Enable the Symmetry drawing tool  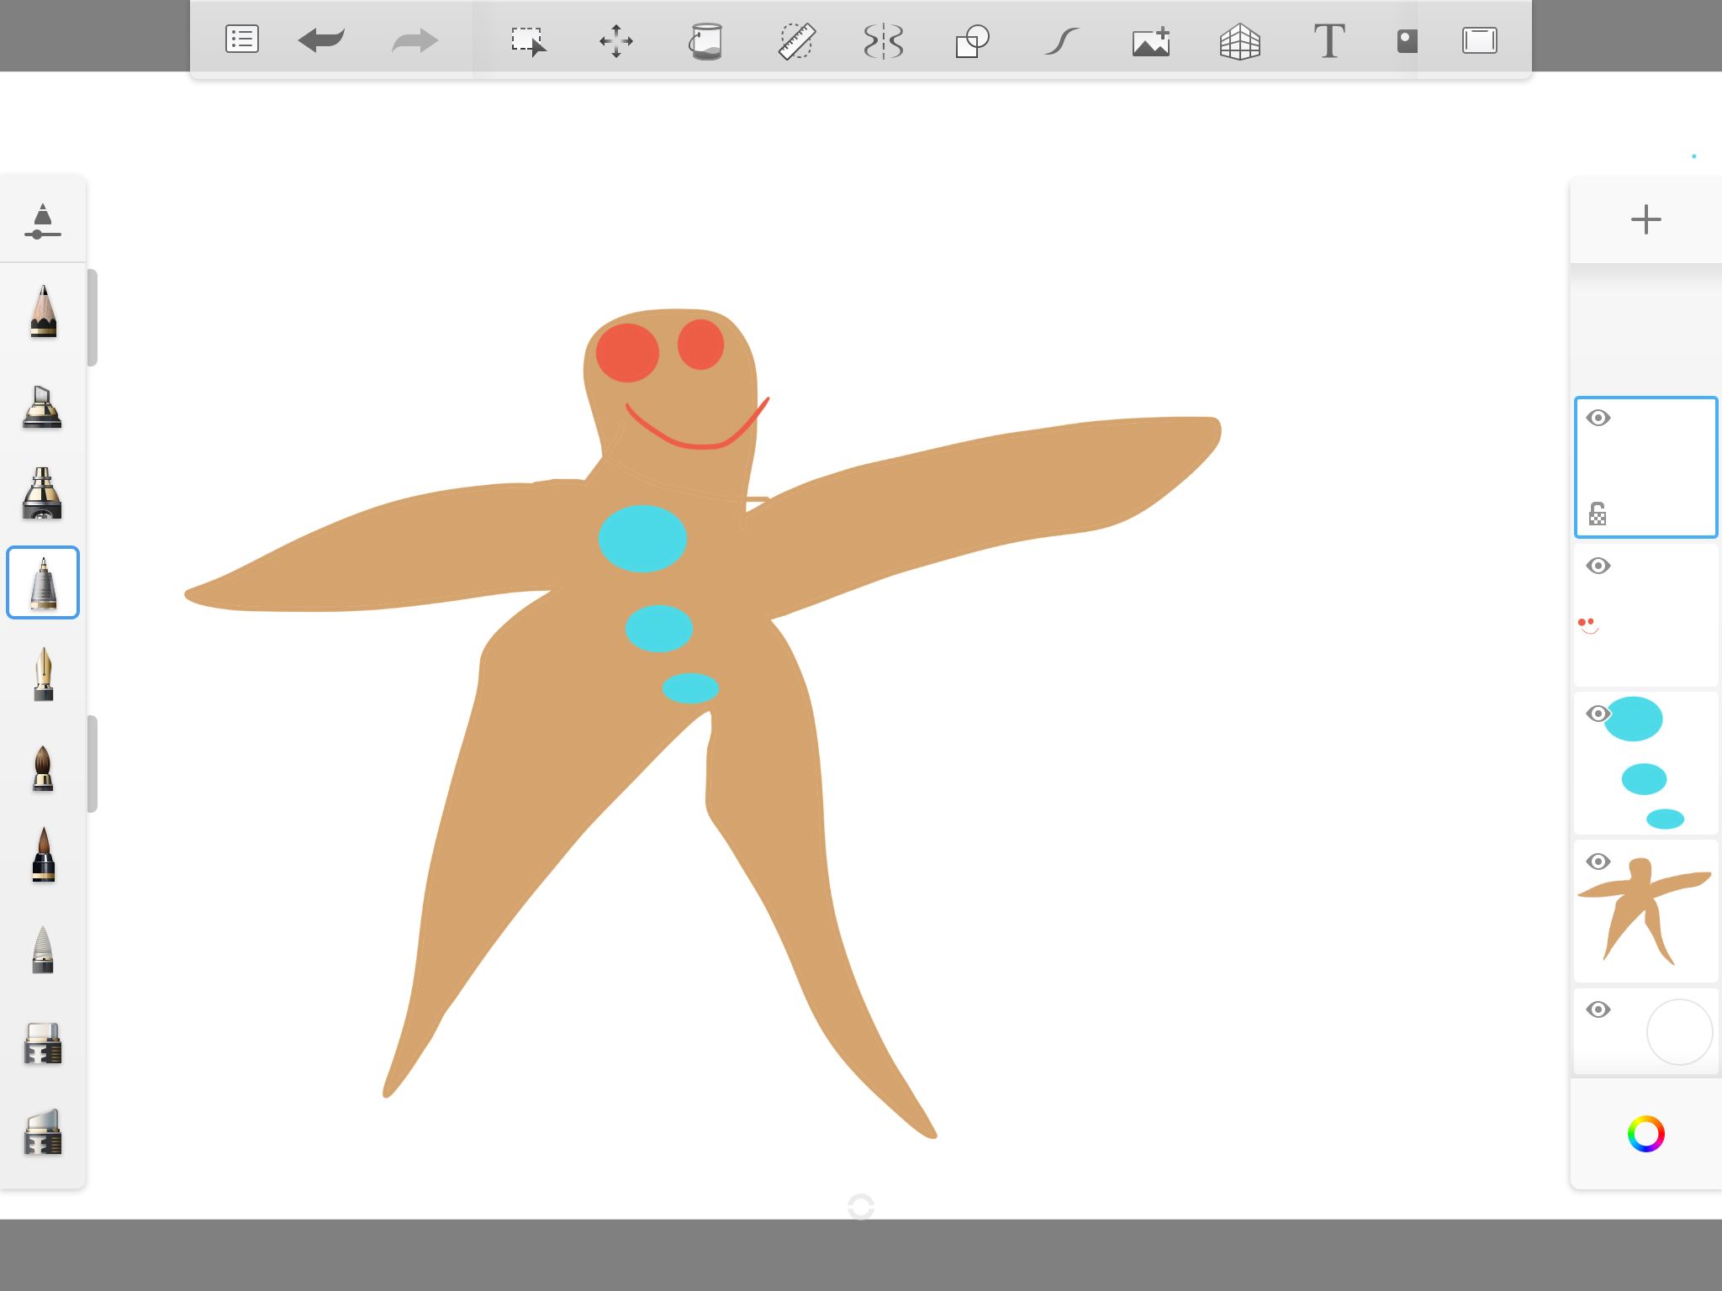click(884, 40)
